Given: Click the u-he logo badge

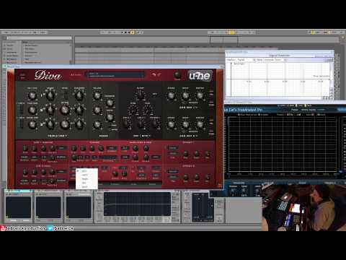Looking at the screenshot, I should pyautogui.click(x=200, y=76).
